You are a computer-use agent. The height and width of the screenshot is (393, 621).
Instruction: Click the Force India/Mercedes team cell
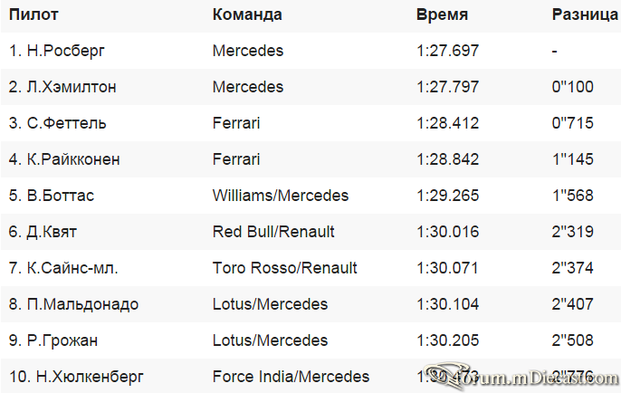click(291, 377)
